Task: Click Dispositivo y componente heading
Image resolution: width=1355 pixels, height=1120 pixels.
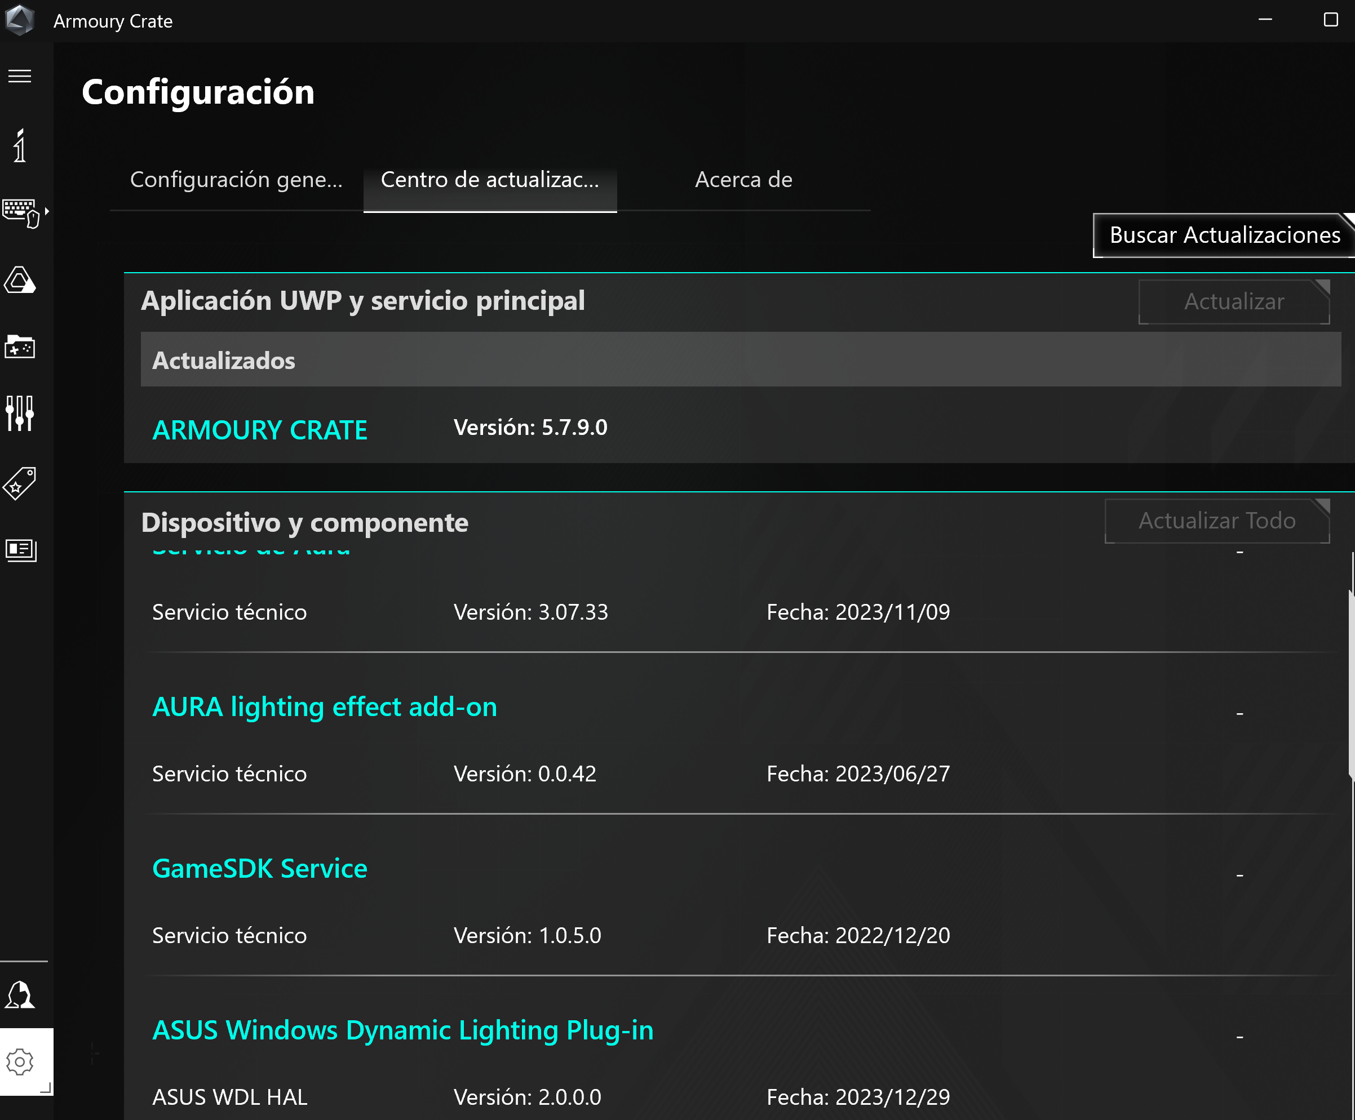Action: click(x=304, y=523)
